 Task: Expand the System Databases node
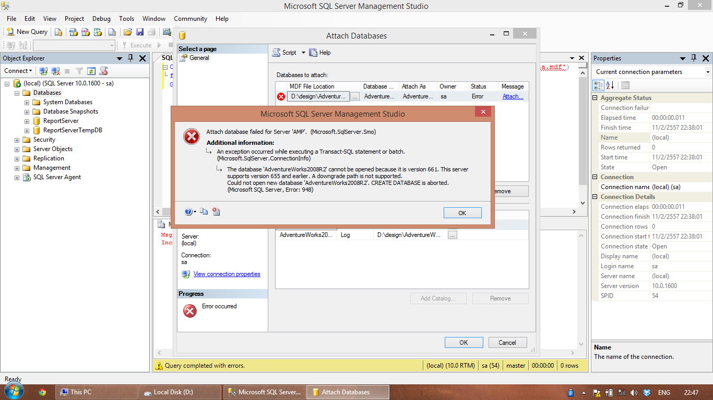[x=27, y=102]
